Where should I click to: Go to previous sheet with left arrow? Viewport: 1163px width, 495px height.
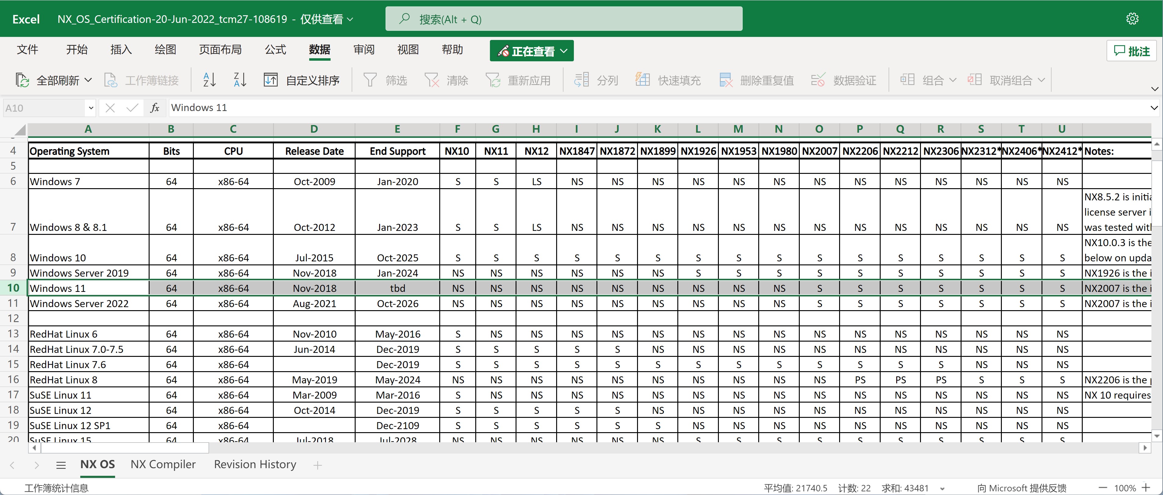pyautogui.click(x=12, y=465)
